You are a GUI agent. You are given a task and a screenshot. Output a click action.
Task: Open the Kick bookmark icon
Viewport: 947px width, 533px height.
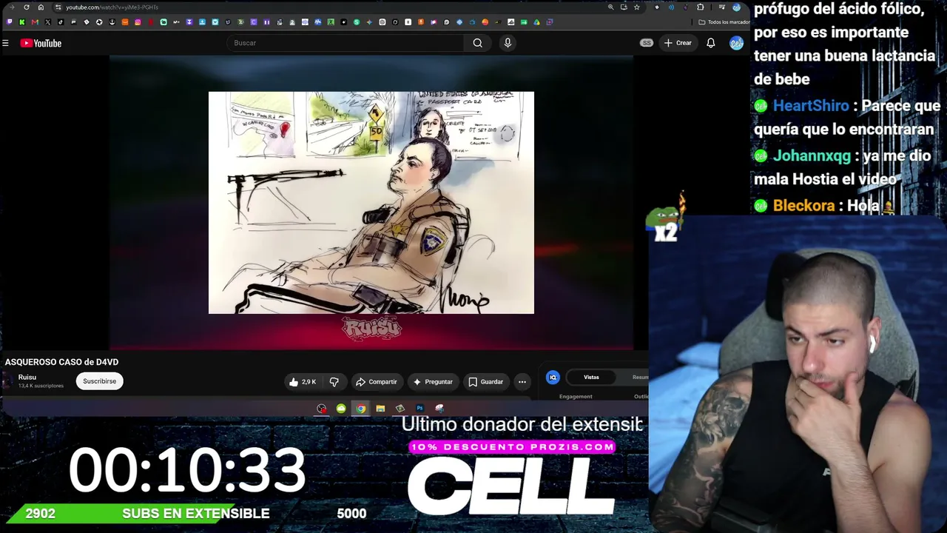(22, 22)
